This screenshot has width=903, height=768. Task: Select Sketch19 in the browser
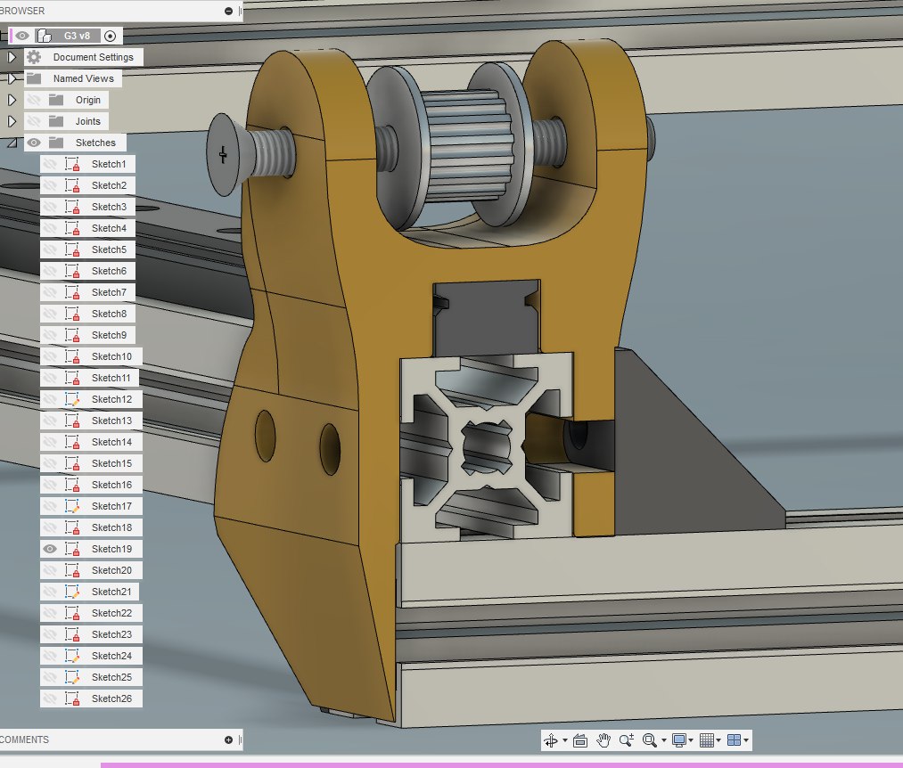coord(111,549)
